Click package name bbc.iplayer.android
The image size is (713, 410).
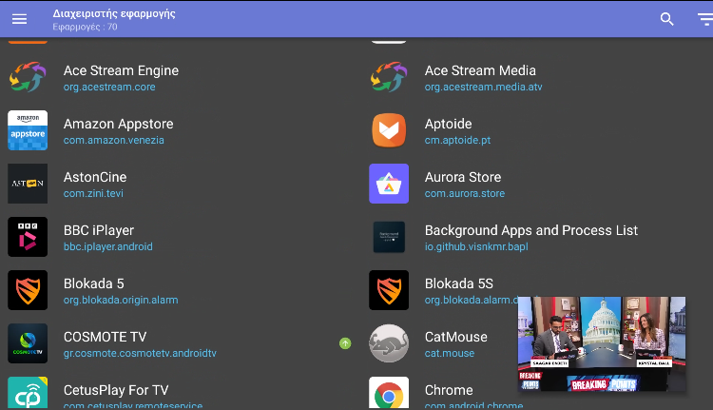[x=107, y=246]
